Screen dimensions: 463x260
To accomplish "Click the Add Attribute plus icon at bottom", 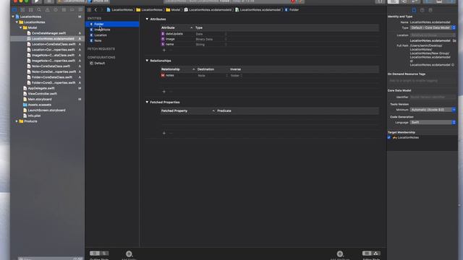I will click(340, 253).
